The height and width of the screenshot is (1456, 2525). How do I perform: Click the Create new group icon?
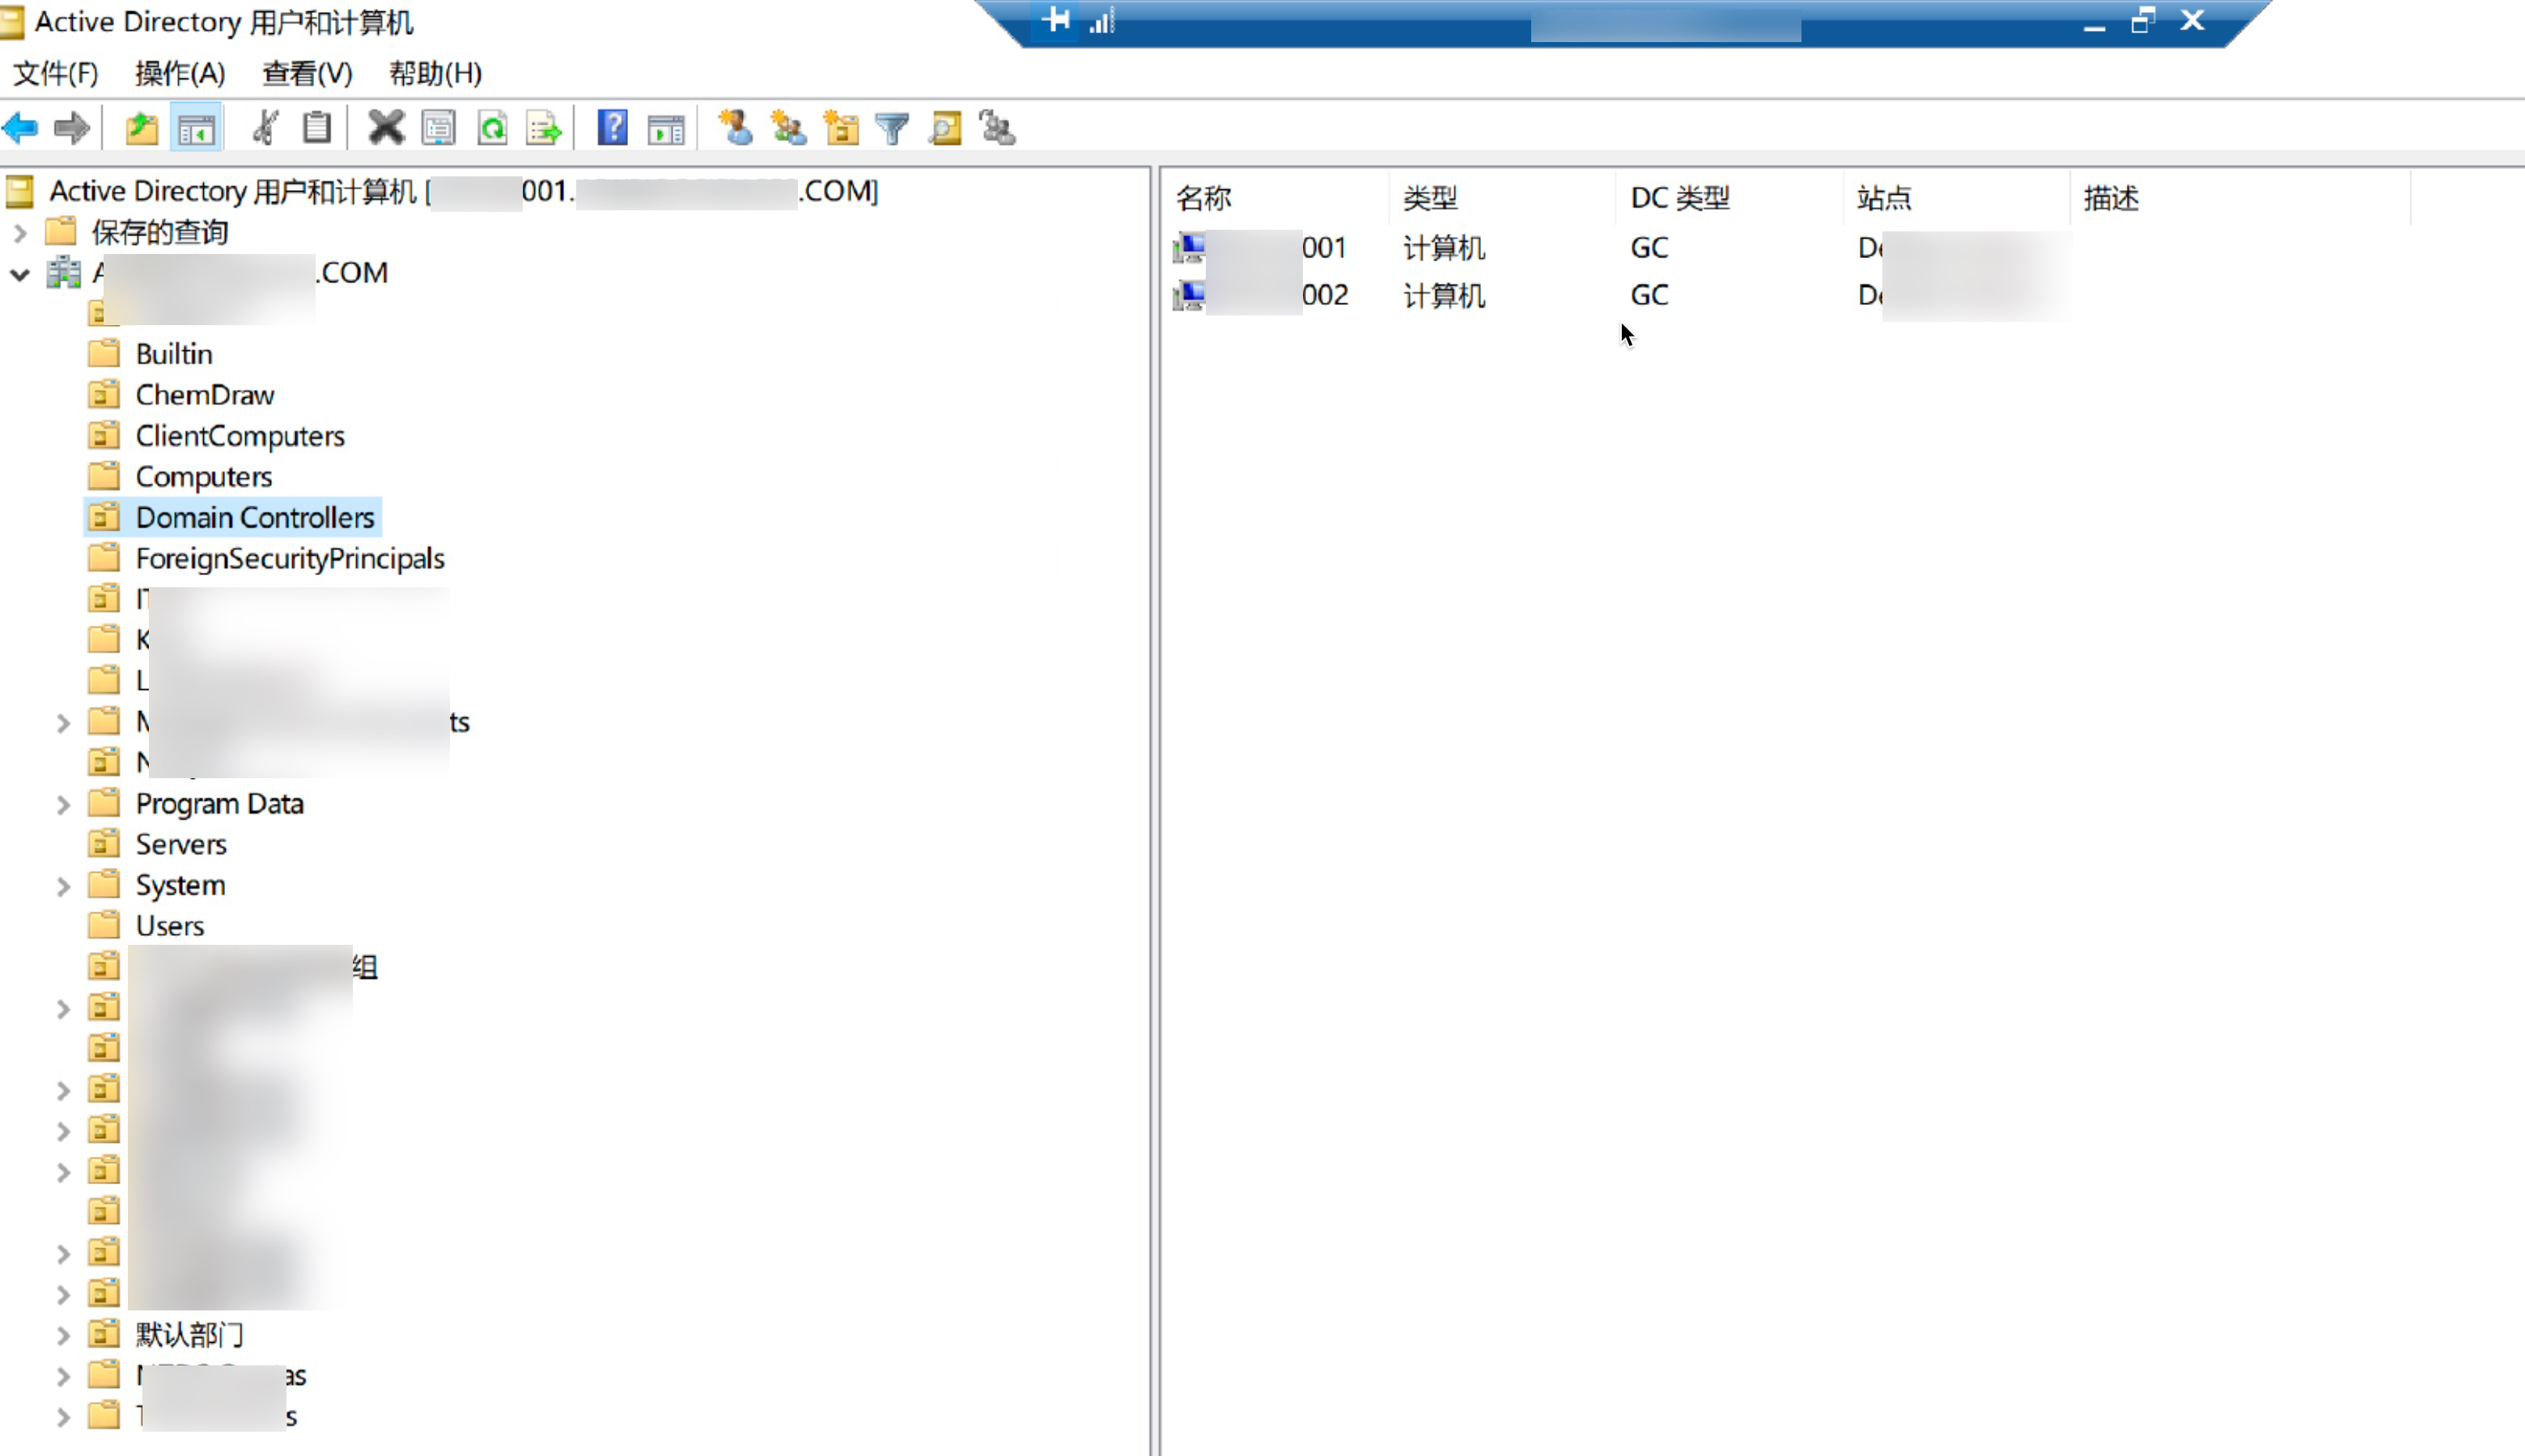(x=788, y=128)
